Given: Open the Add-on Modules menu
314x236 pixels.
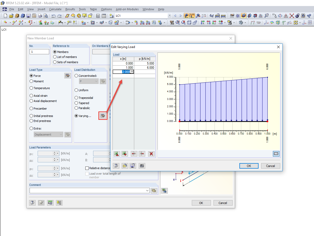Looking at the screenshot, I should [x=127, y=9].
